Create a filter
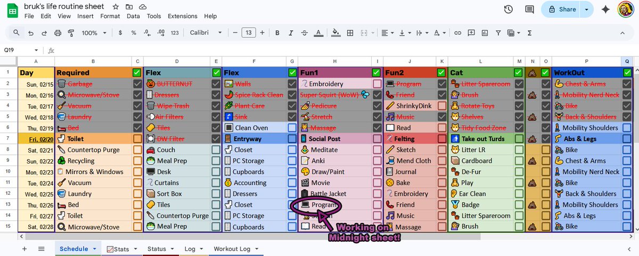This screenshot has width=639, height=256. (498, 32)
